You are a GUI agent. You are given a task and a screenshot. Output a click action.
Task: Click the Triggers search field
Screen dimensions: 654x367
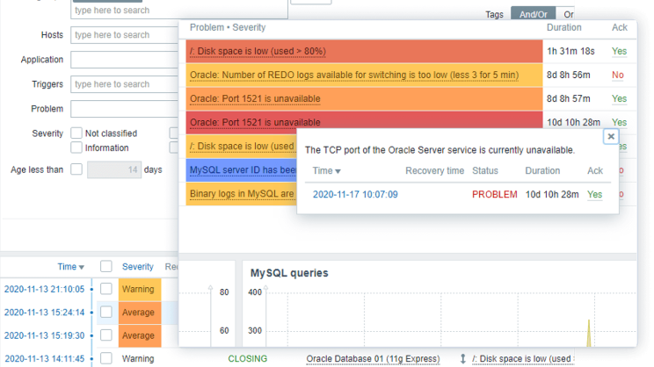click(x=125, y=84)
